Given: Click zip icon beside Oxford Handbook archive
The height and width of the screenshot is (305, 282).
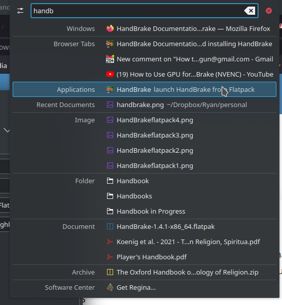Looking at the screenshot, I should click(110, 272).
